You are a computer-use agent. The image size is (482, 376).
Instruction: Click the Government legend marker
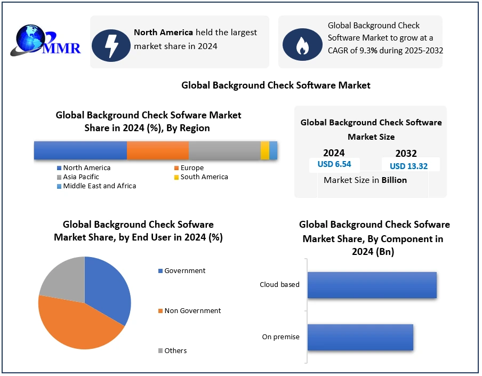coord(160,271)
